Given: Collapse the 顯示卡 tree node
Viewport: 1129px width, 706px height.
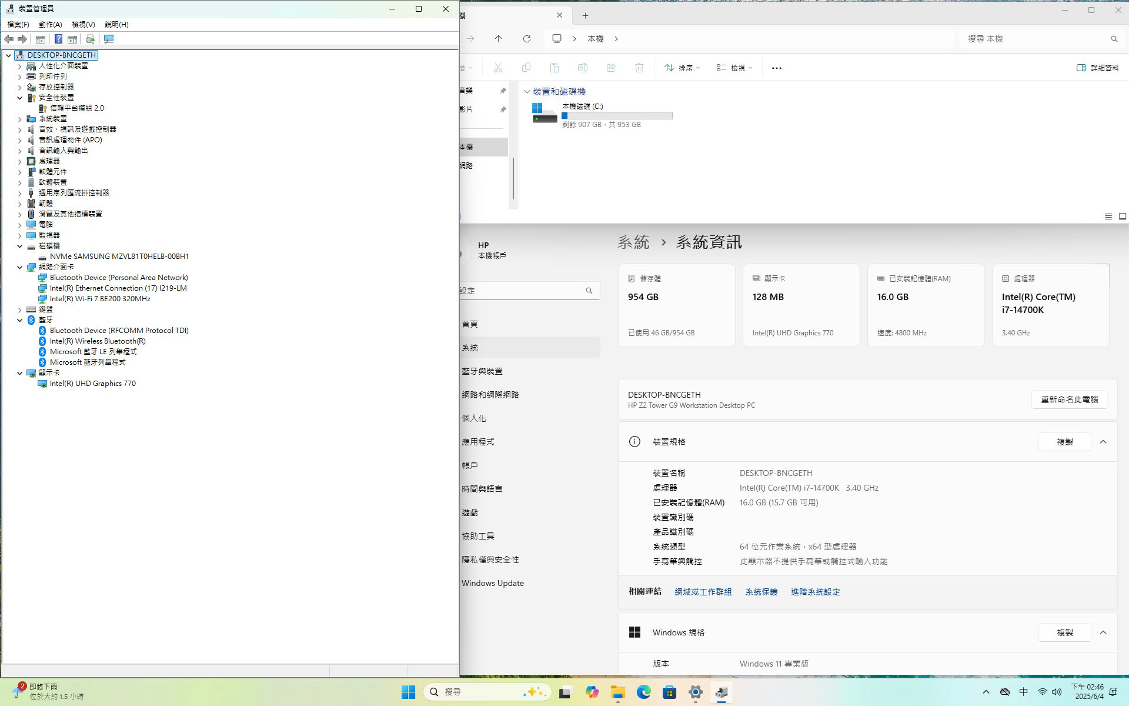Looking at the screenshot, I should coord(19,373).
